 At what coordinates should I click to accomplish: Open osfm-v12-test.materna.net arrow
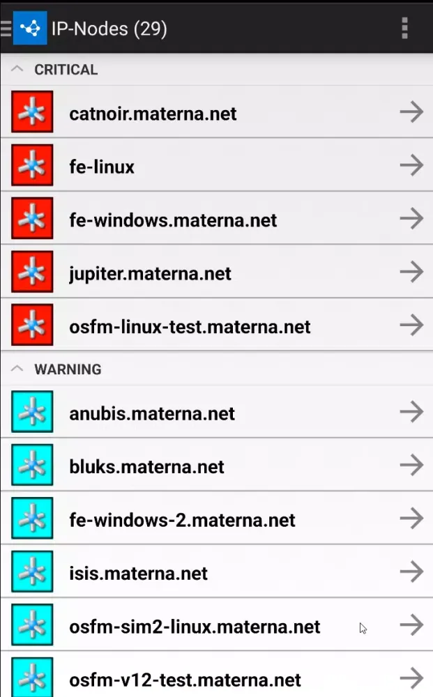pos(411,677)
